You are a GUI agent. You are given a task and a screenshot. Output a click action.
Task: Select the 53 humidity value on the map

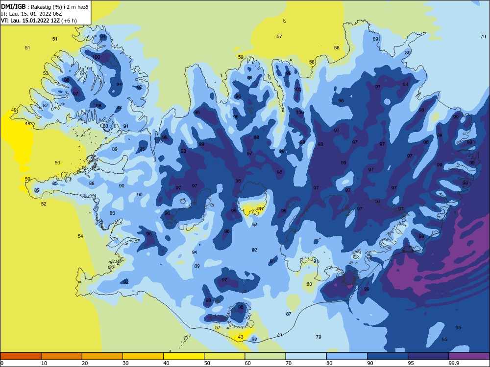click(46, 73)
